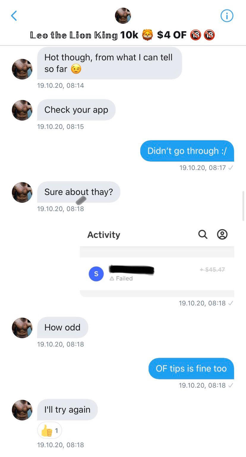Image resolution: width=246 pixels, height=457 pixels.
Task: Tap the "I'll try again" message bubble
Action: [67, 410]
